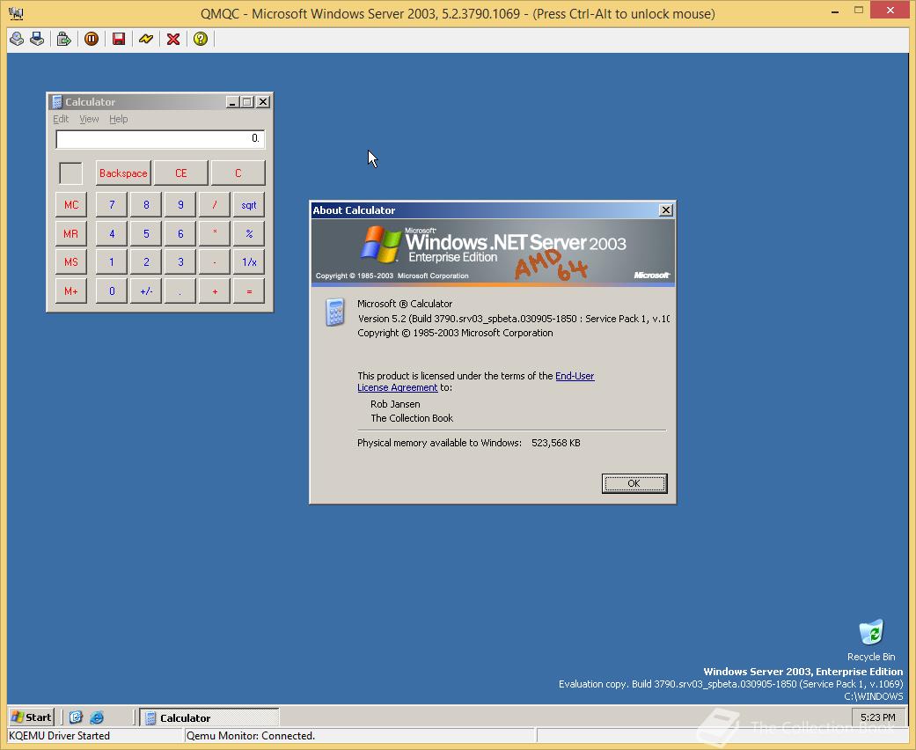The height and width of the screenshot is (750, 916).
Task: Launch Internet Explorer from quick launch
Action: pyautogui.click(x=97, y=717)
